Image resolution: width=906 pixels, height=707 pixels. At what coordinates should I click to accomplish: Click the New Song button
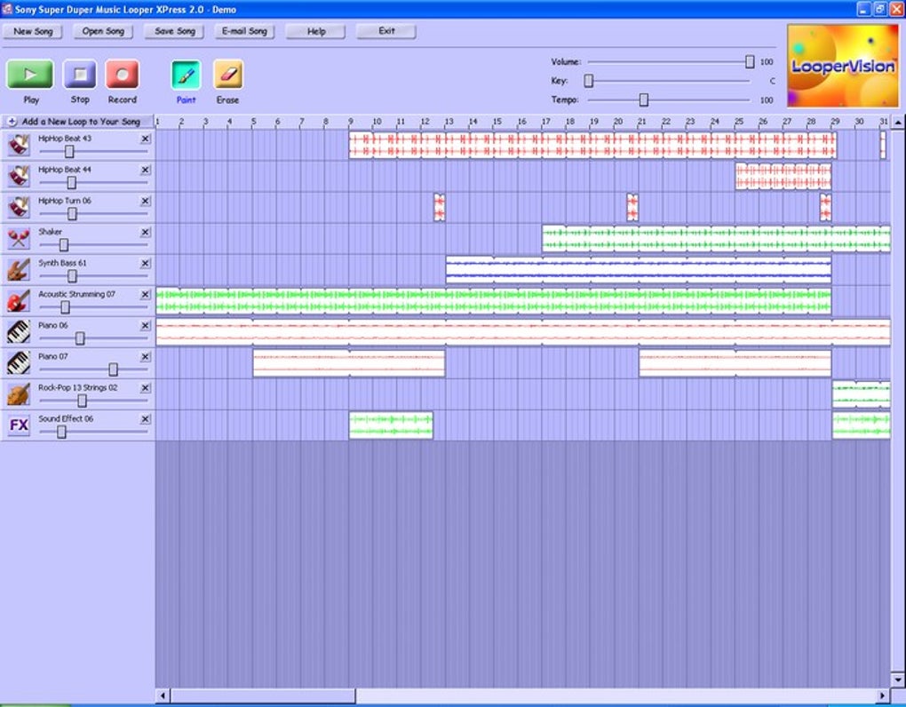click(x=32, y=31)
